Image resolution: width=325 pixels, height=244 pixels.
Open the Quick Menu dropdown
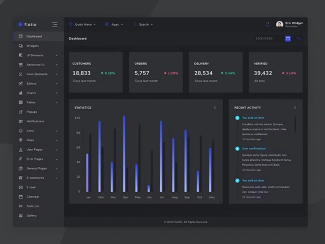(82, 24)
